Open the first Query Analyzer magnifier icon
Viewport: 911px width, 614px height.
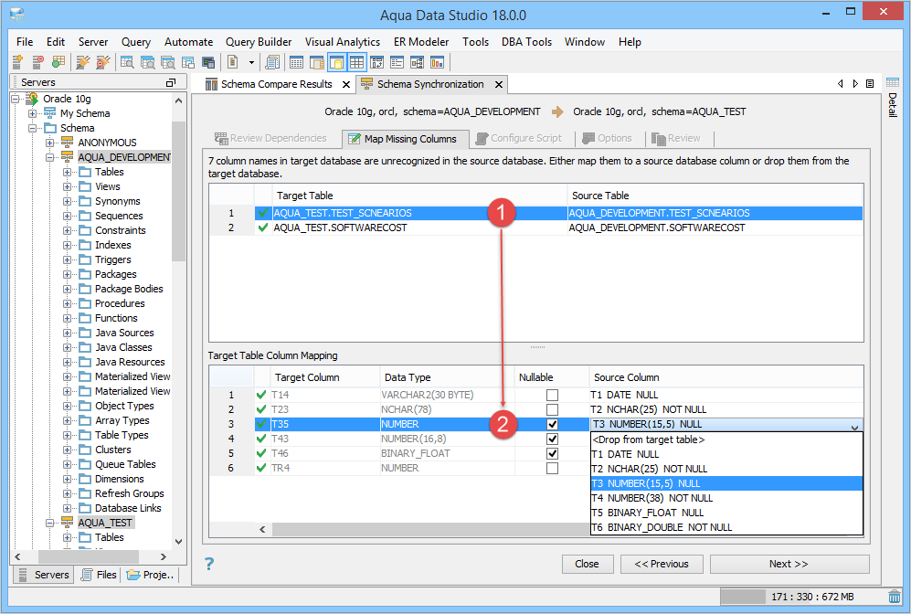pyautogui.click(x=127, y=61)
